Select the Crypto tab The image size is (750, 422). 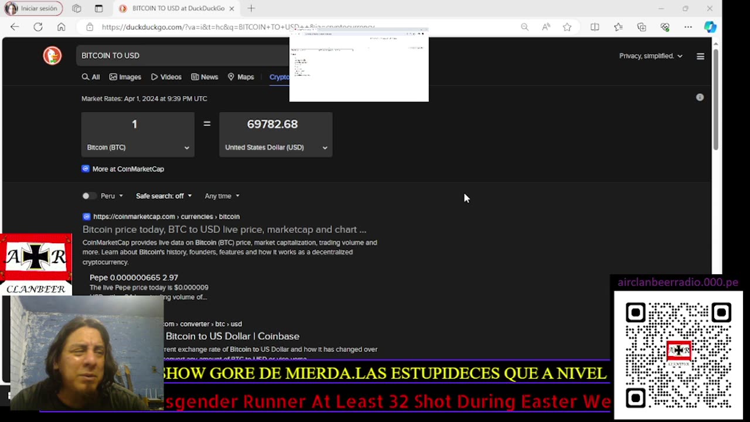[x=279, y=77]
